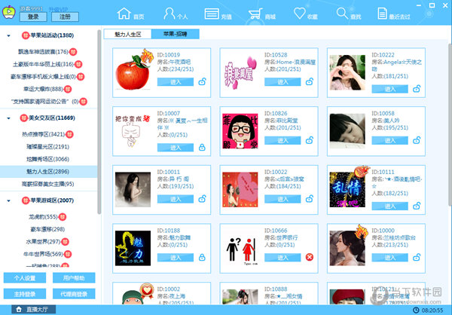Collapse the 美女交友区(11669) group
Screen dimensions: 452x315
point(8,118)
